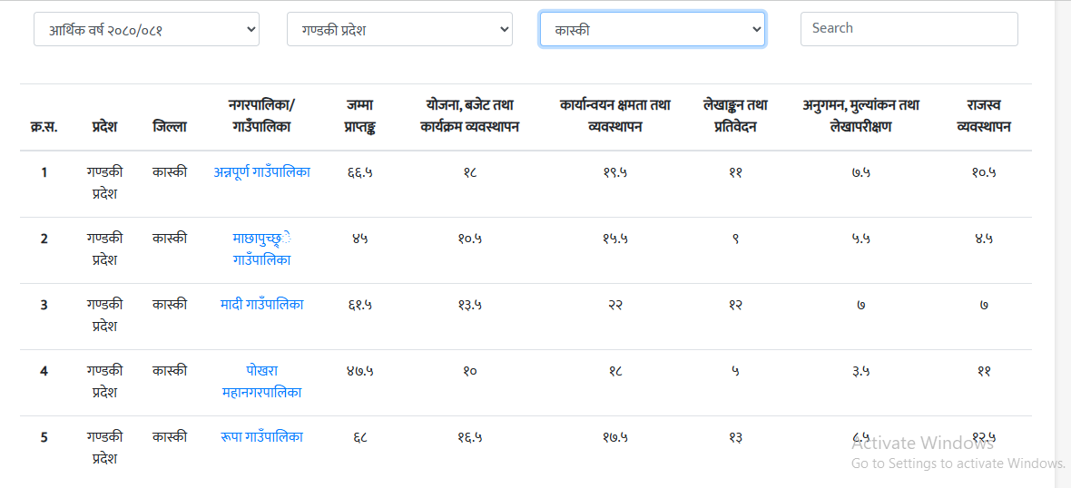Image resolution: width=1071 pixels, height=488 pixels.
Task: Click the रूपा गाउँपालिका link
Action: tap(262, 437)
